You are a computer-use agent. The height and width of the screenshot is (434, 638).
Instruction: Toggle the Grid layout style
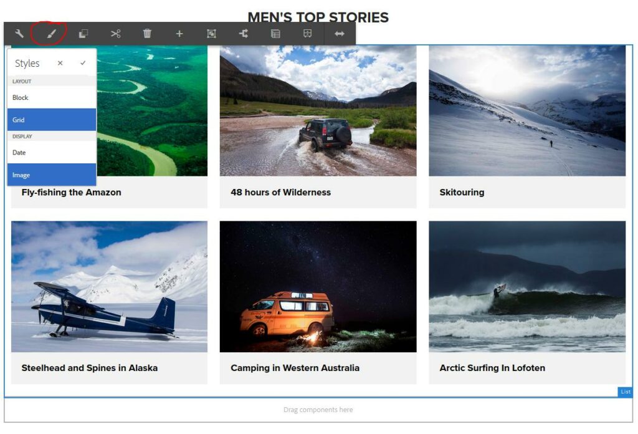point(52,120)
